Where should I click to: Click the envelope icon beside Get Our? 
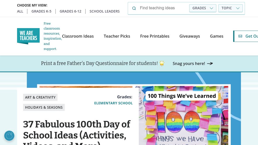(x=240, y=36)
